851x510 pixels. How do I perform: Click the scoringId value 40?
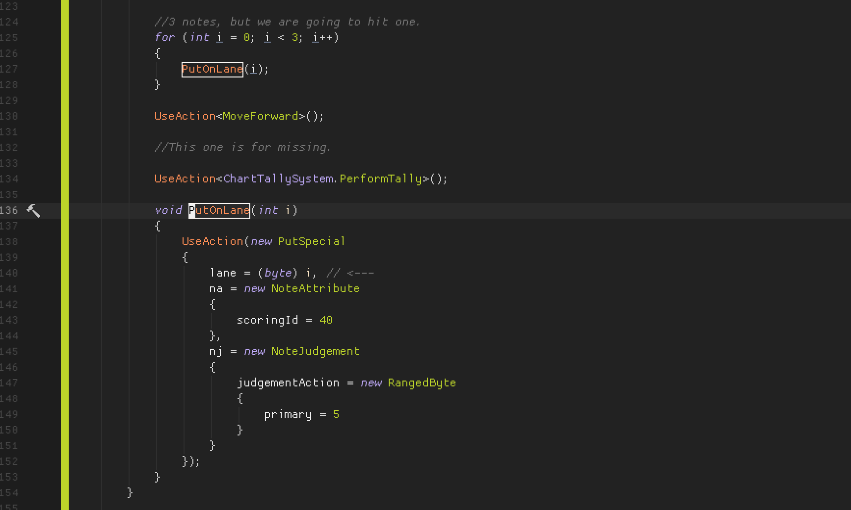[x=326, y=320]
